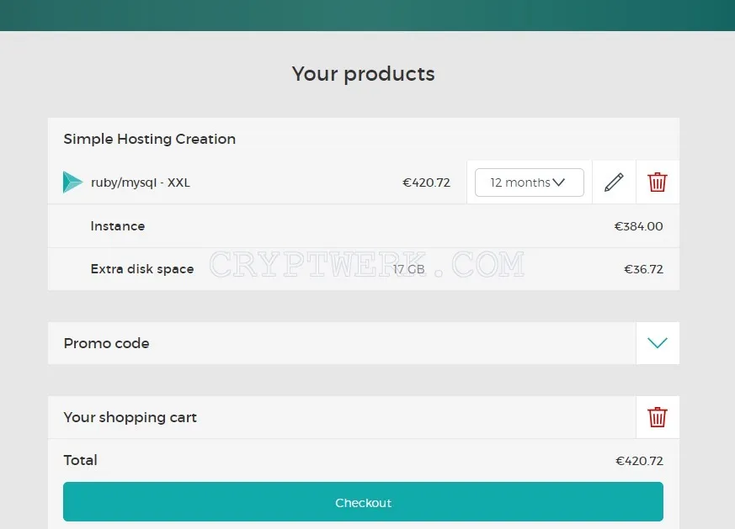Click the €384.00 instance price
735x529 pixels.
[x=638, y=226]
